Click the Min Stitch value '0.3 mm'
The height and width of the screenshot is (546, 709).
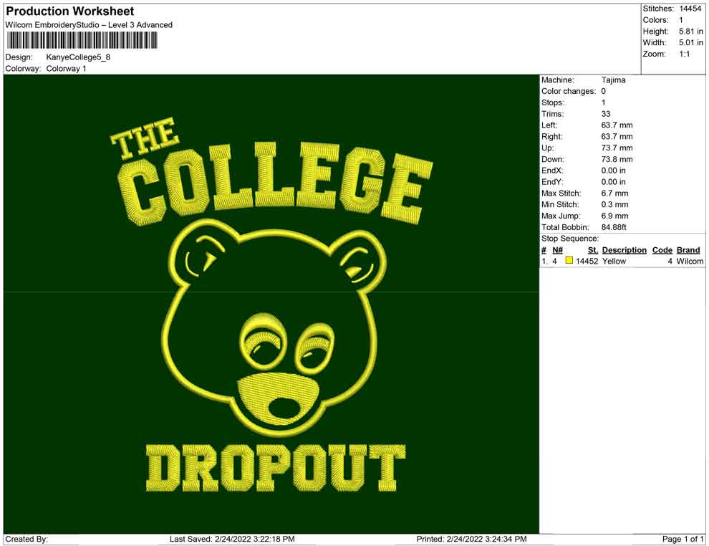coord(615,204)
